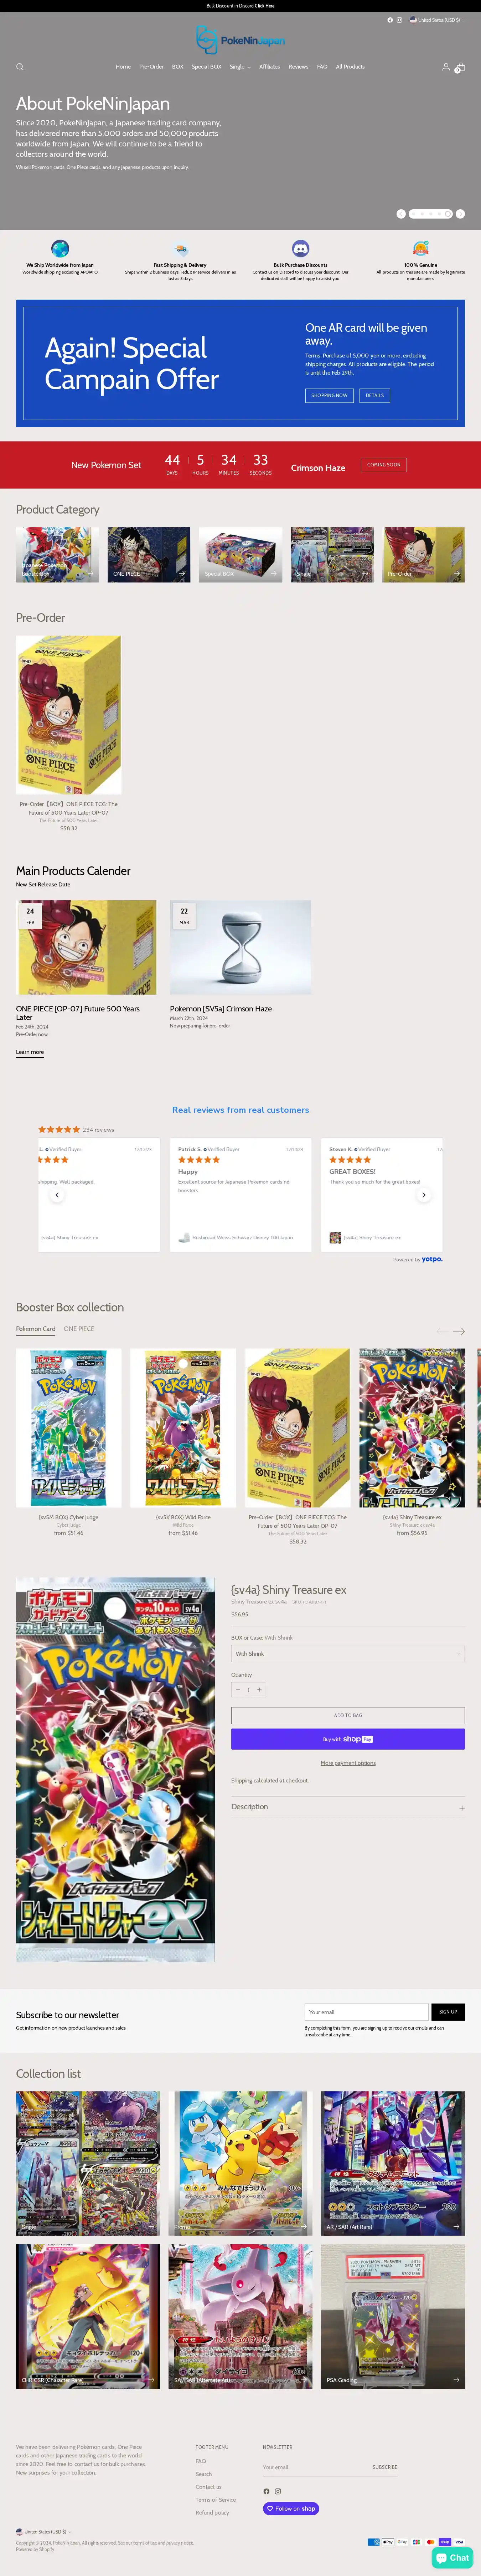Go to next review with right arrow
This screenshot has height=2576, width=481.
[x=424, y=1195]
